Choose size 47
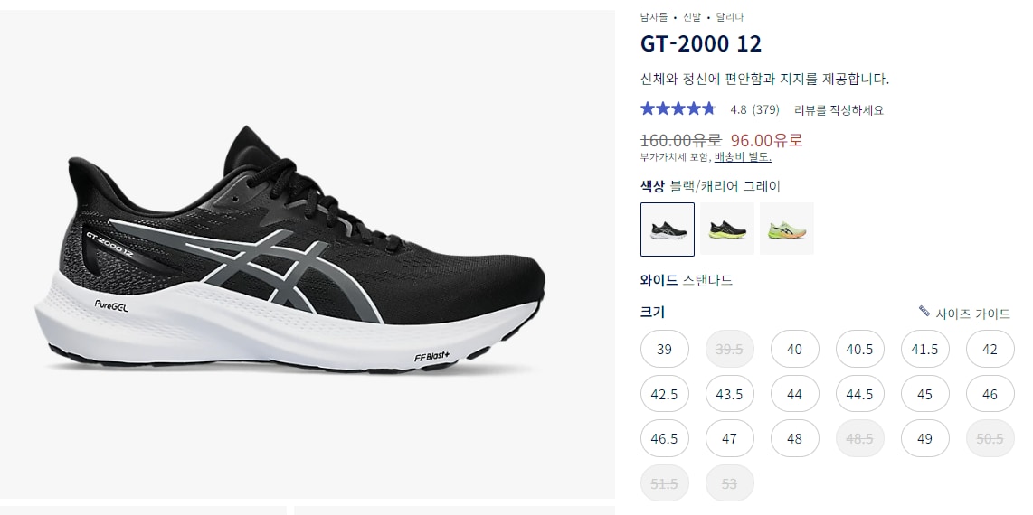 point(729,438)
